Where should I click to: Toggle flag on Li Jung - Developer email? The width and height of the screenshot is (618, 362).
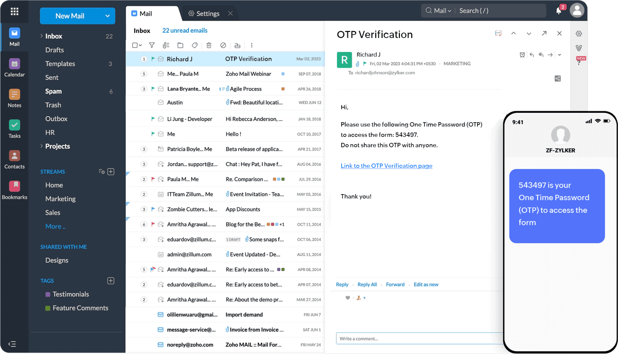[x=153, y=119]
